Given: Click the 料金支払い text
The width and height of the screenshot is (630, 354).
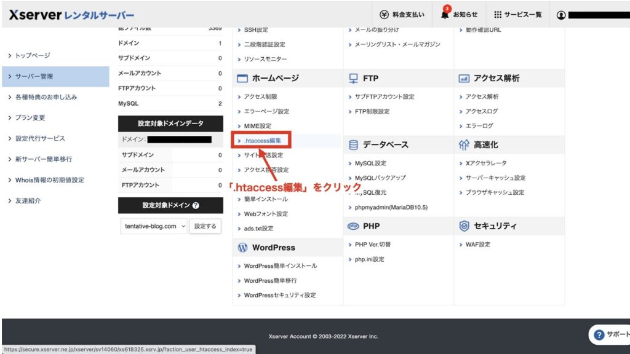Looking at the screenshot, I should (408, 15).
